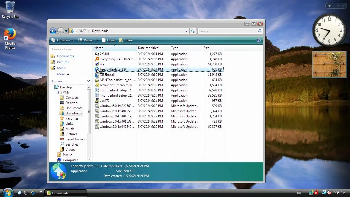Click the Forward navigation arrow button
The height and width of the screenshot is (197, 350).
click(x=61, y=31)
